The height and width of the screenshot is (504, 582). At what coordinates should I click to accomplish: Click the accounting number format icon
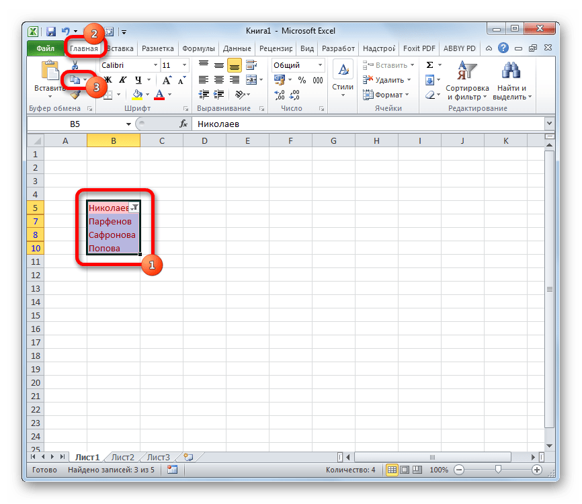tap(279, 80)
